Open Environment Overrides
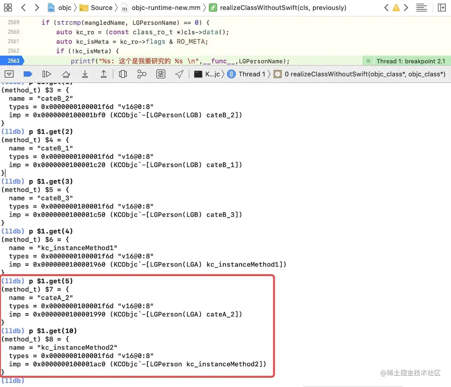451x387 pixels. pos(161,74)
